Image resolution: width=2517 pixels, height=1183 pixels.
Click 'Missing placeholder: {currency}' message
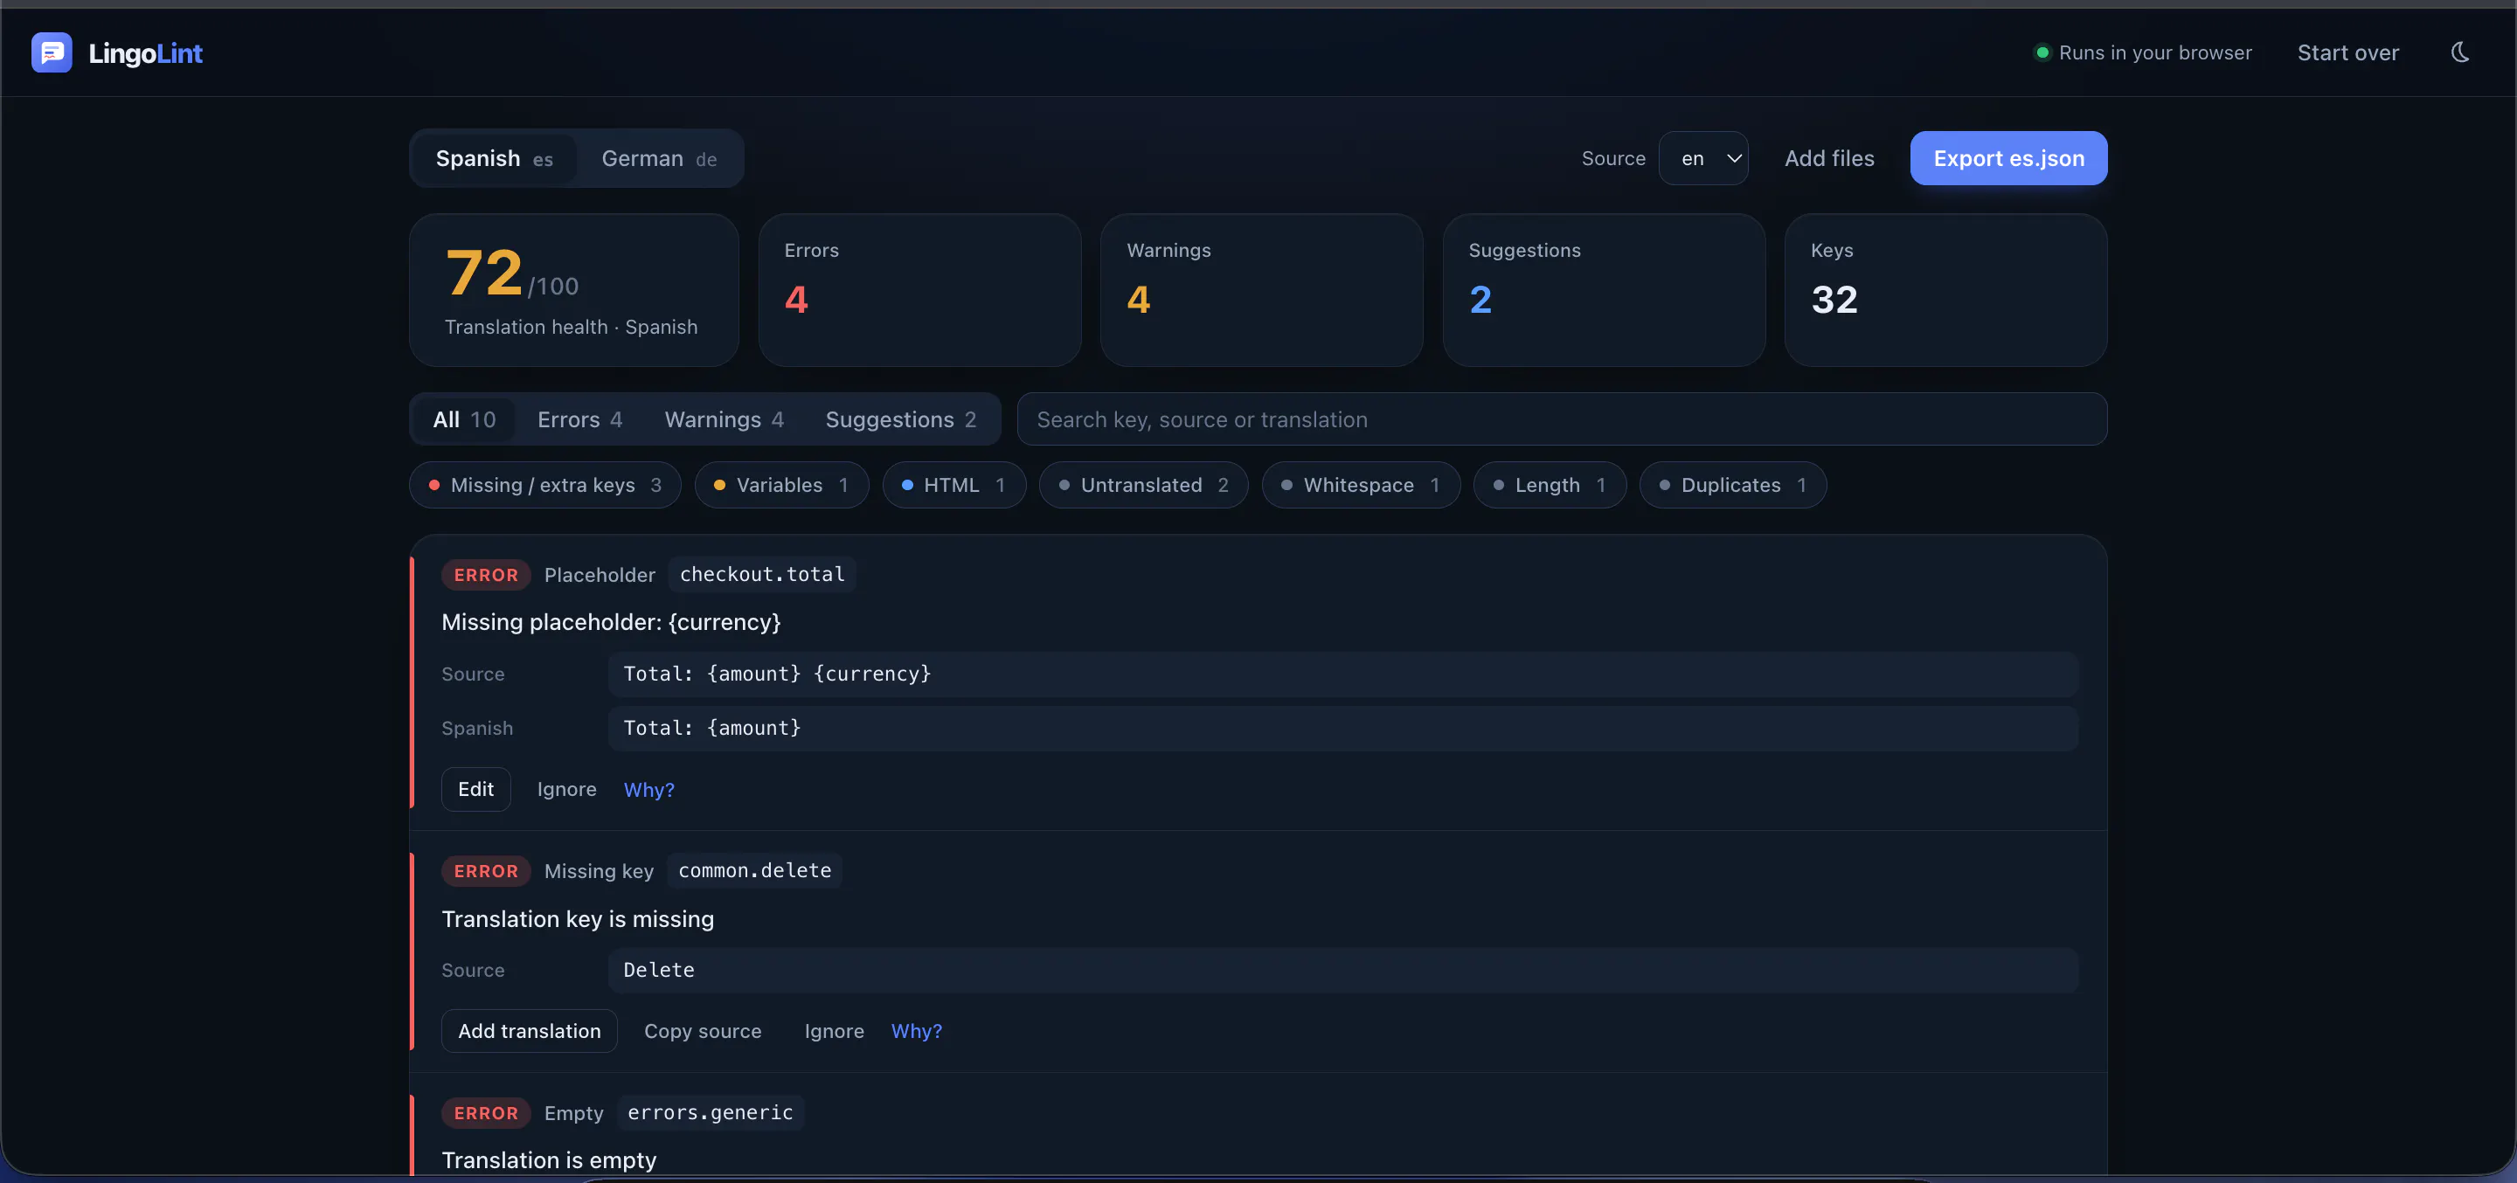coord(611,622)
